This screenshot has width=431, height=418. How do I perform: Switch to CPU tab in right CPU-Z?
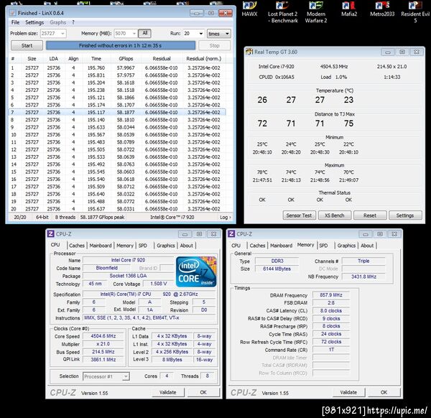point(236,246)
